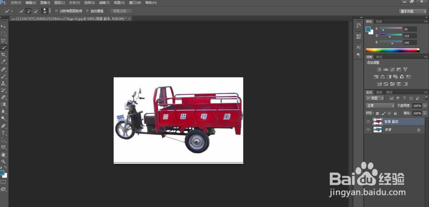
Task: Select the Gradient tool
Action: click(3, 104)
